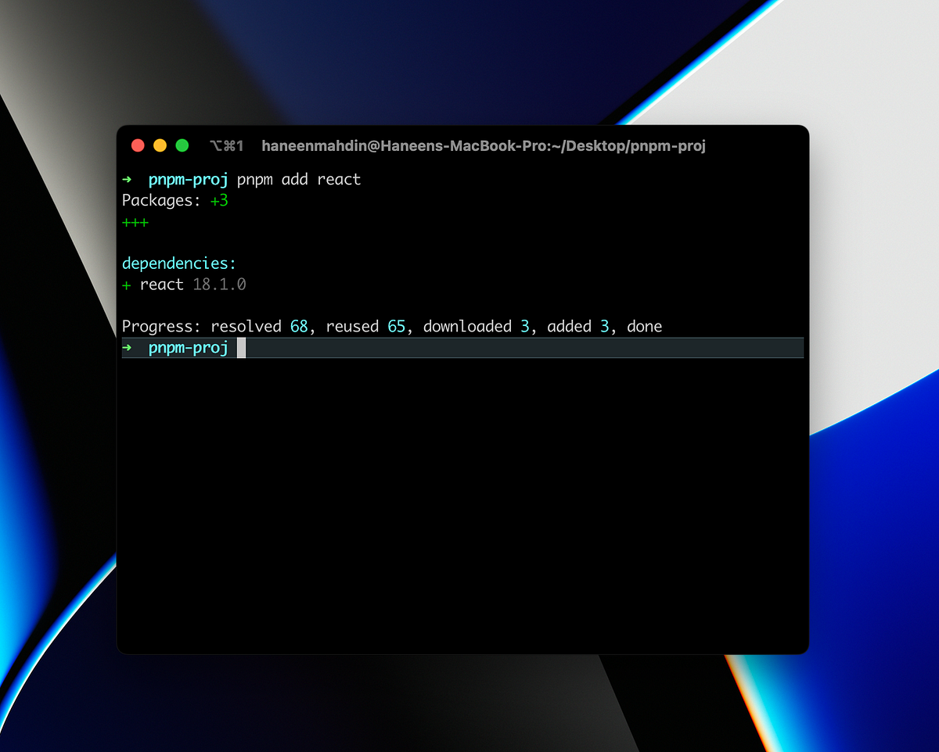Click the green prompt arrow on the first line

[x=126, y=179]
